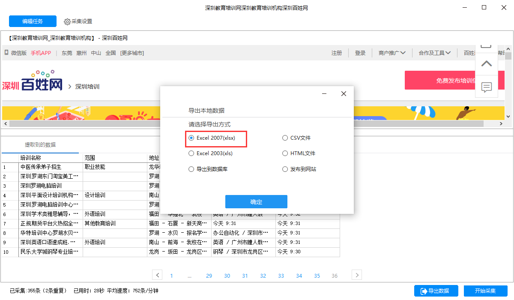Image resolution: width=514 pixels, height=300 pixels.
Task: Select cell 其他教育培训 in row 7
Action: (x=115, y=224)
